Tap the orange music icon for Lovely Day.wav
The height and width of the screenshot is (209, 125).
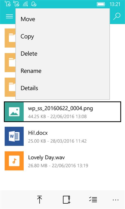14,161
